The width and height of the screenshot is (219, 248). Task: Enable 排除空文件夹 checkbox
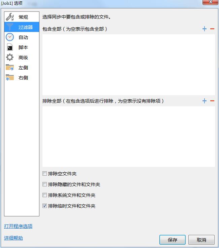point(45,174)
